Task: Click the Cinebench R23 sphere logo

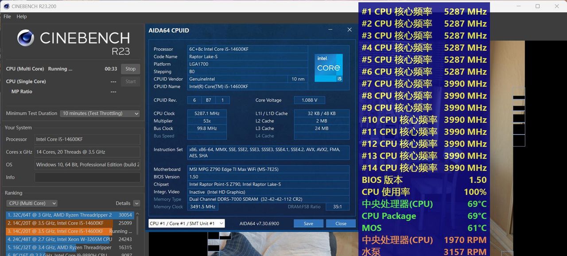Action: tap(26, 38)
